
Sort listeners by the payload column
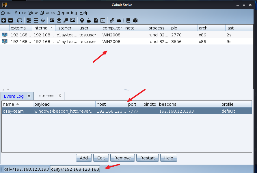point(64,104)
